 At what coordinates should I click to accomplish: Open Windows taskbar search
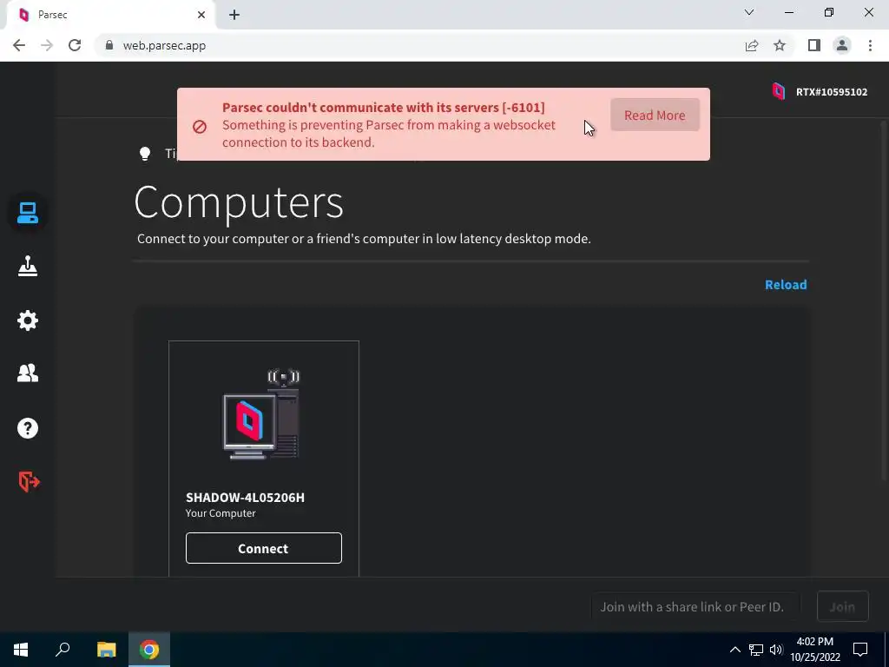tap(63, 650)
